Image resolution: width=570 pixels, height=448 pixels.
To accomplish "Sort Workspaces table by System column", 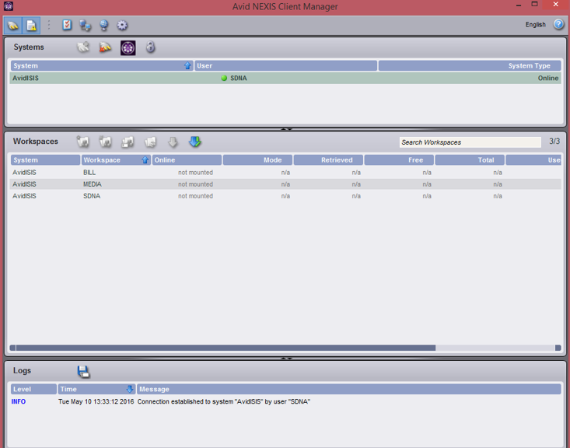I will 45,160.
